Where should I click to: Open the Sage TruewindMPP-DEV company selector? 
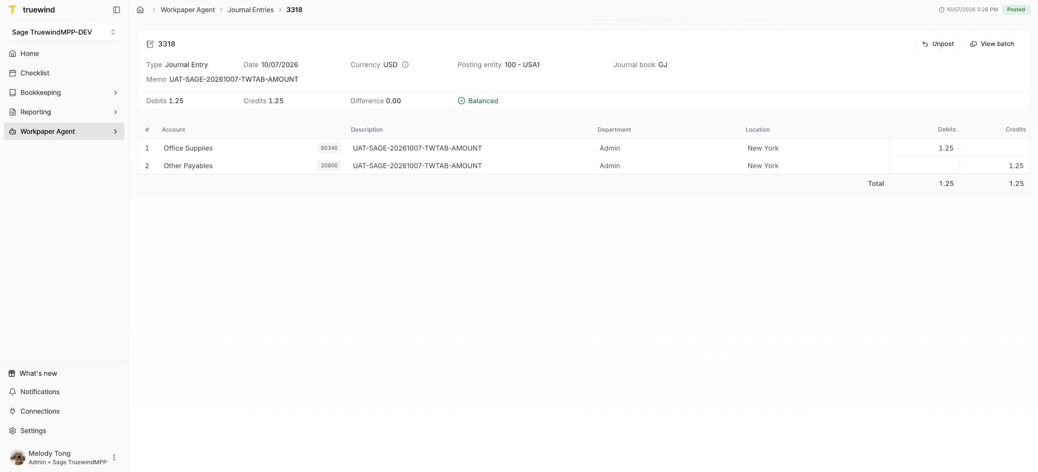64,32
